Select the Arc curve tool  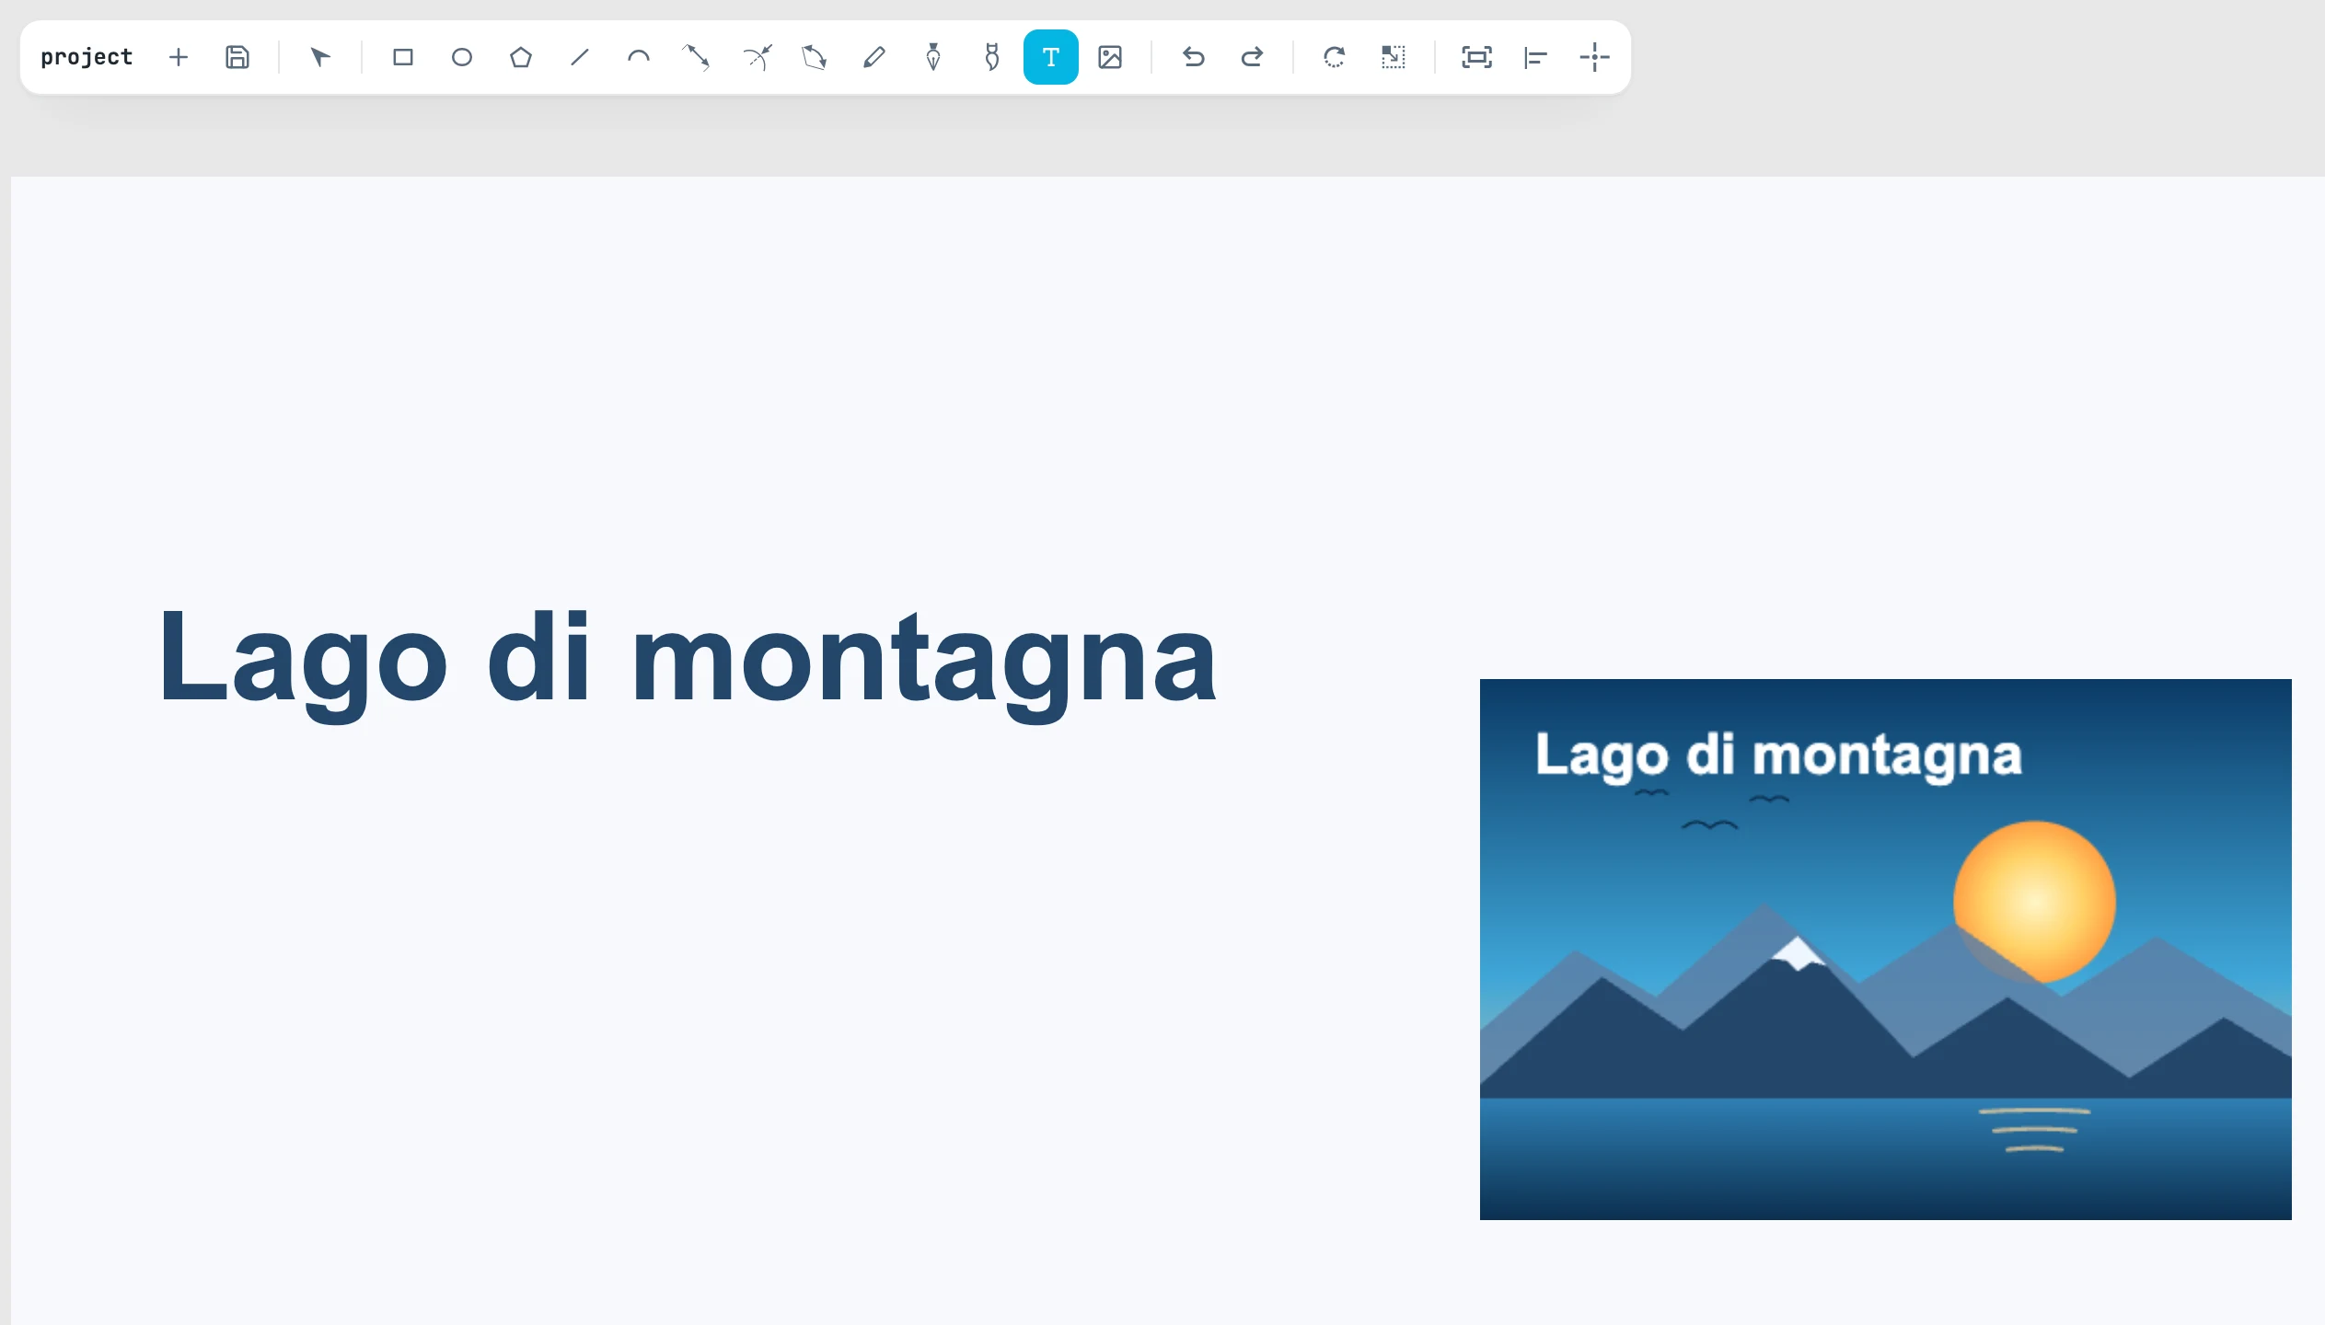[x=639, y=57]
